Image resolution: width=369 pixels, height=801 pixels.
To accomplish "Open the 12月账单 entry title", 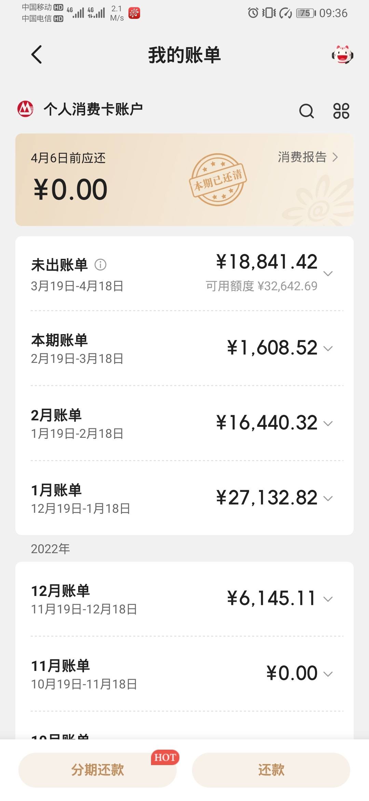I will pyautogui.click(x=60, y=590).
